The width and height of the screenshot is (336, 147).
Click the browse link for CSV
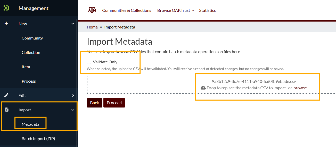coord(300,88)
